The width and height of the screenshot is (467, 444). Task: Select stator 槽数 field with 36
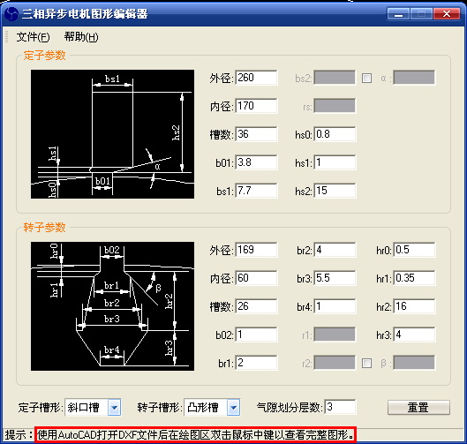tap(256, 134)
